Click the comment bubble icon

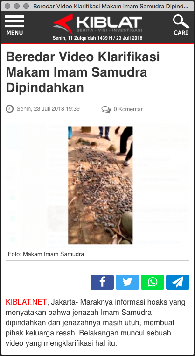click(x=106, y=109)
